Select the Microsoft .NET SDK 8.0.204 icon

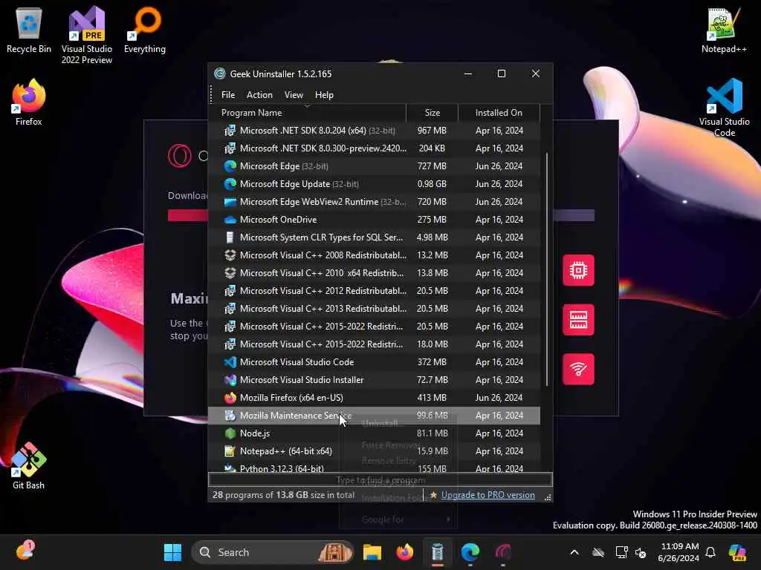pyautogui.click(x=230, y=131)
